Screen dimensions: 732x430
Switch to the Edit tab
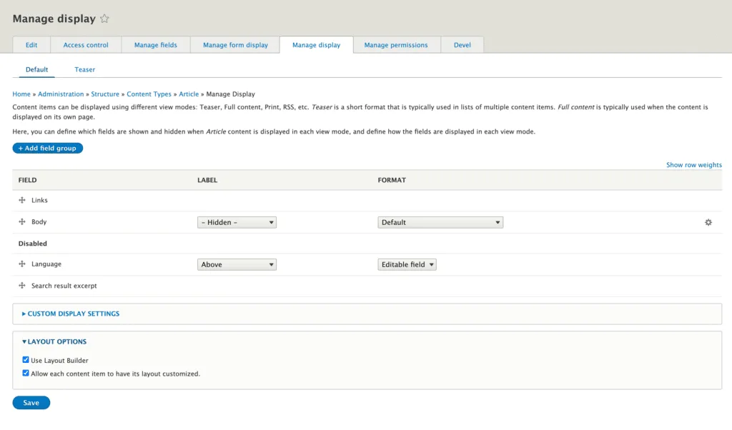tap(31, 45)
